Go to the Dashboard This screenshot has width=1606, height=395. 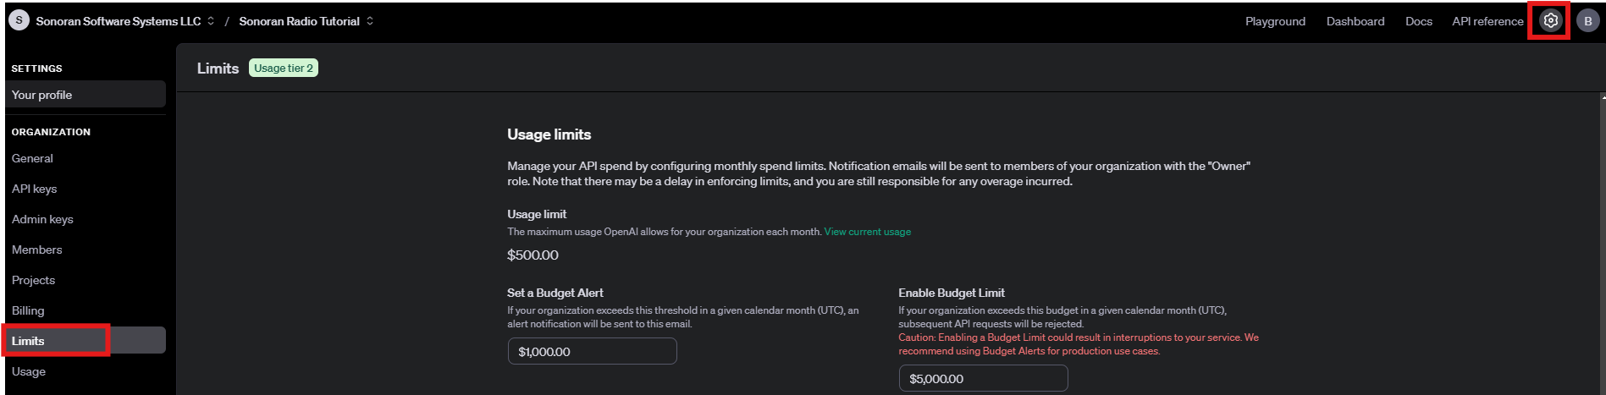click(x=1355, y=21)
